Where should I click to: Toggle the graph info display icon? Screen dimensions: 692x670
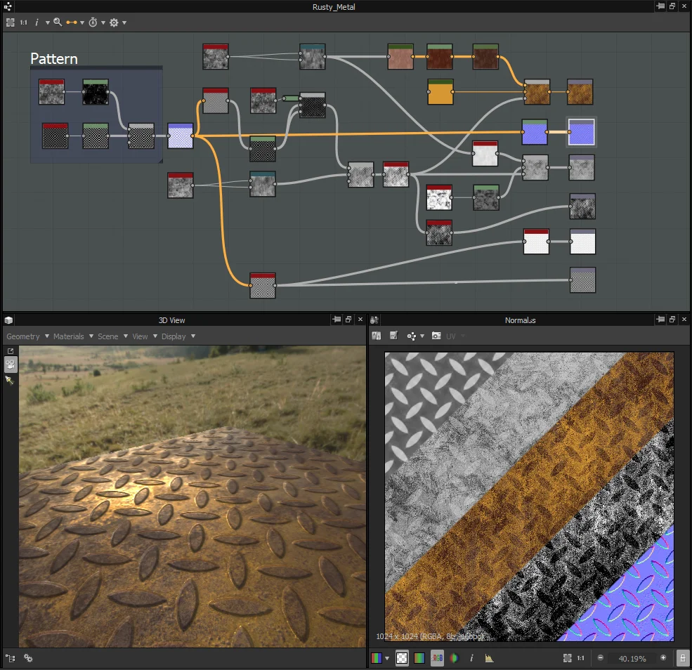click(x=37, y=22)
